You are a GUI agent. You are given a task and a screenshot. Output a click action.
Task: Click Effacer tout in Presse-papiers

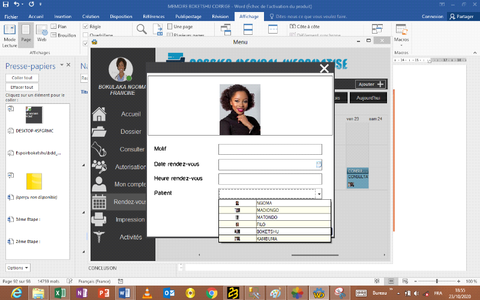click(x=22, y=87)
